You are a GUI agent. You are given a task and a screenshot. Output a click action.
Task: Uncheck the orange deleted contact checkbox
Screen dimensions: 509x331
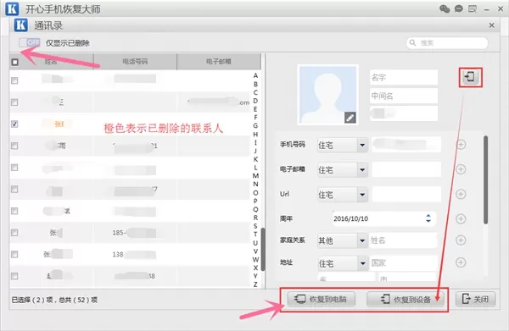(14, 124)
